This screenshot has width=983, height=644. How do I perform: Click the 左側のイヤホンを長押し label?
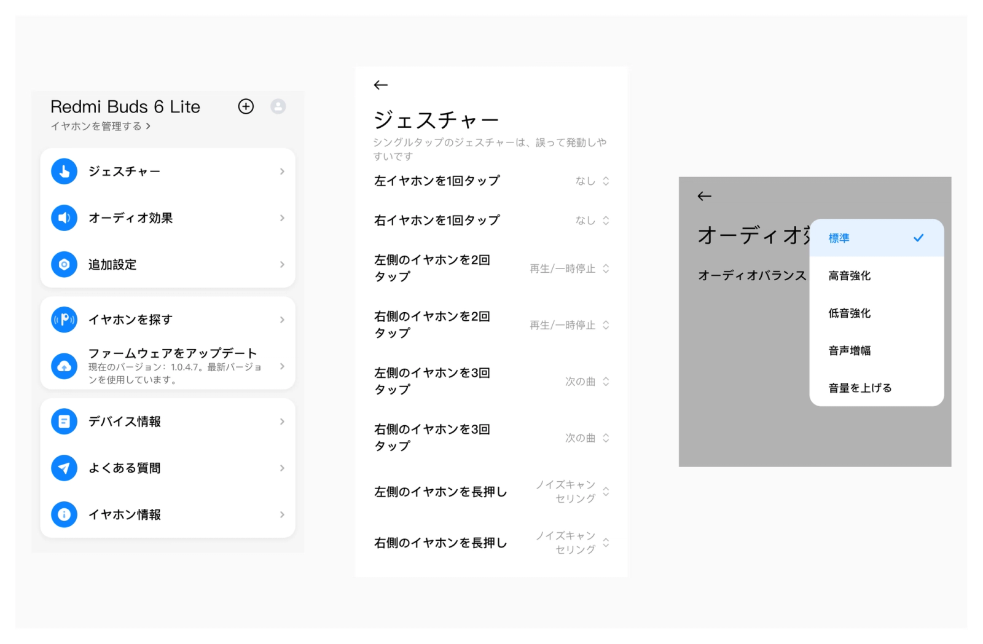click(x=441, y=492)
